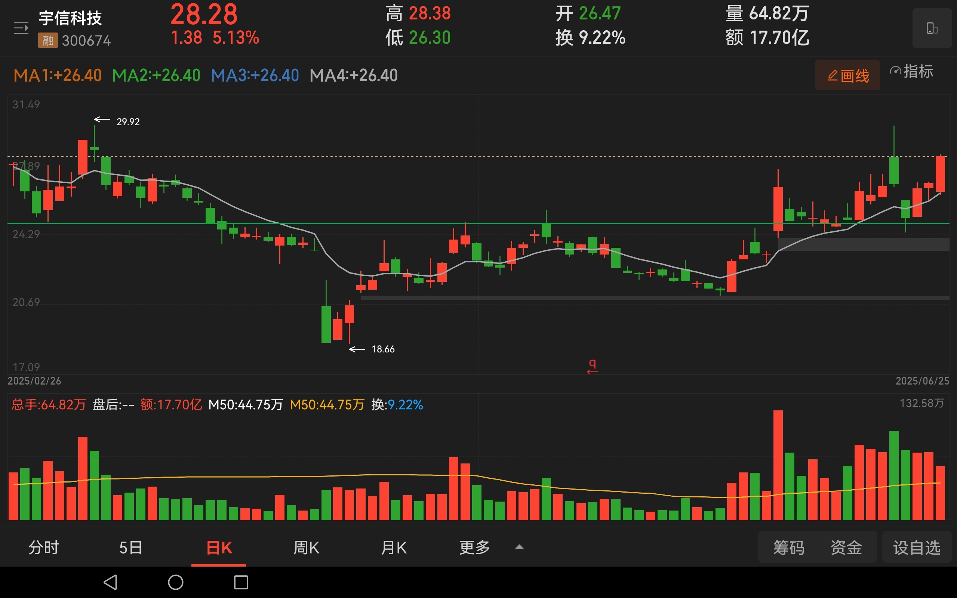The height and width of the screenshot is (598, 957).
Task: Tap the 31.49 price axis label
Action: click(26, 105)
